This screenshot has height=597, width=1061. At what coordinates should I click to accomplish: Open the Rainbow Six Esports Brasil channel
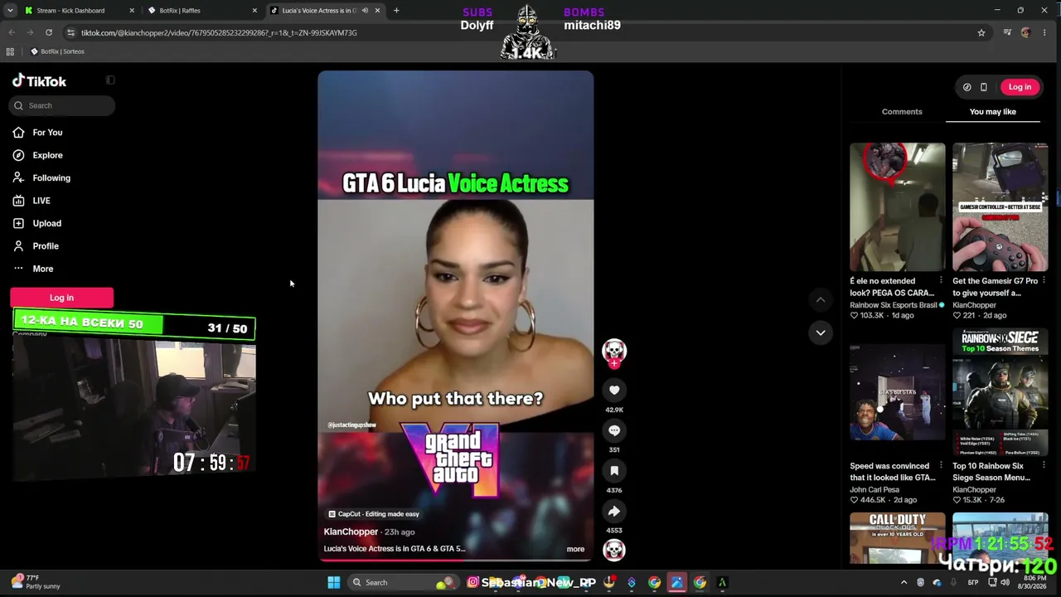pyautogui.click(x=893, y=305)
